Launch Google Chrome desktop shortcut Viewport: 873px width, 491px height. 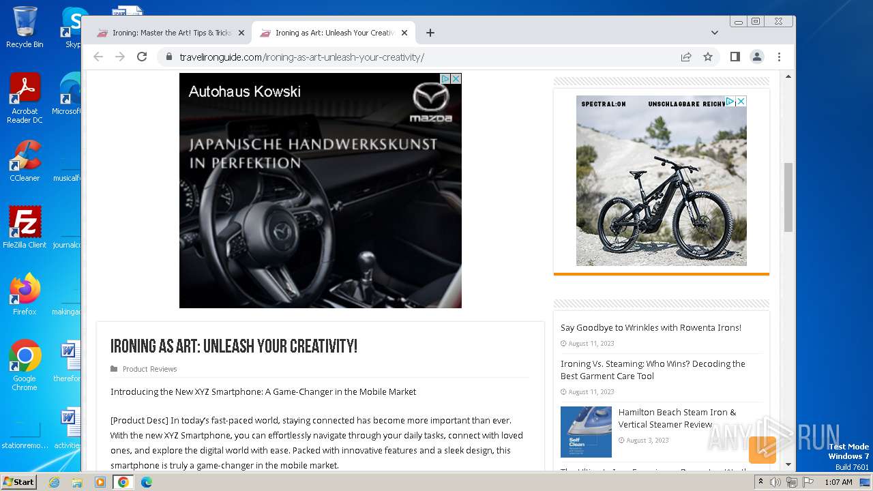tap(25, 365)
